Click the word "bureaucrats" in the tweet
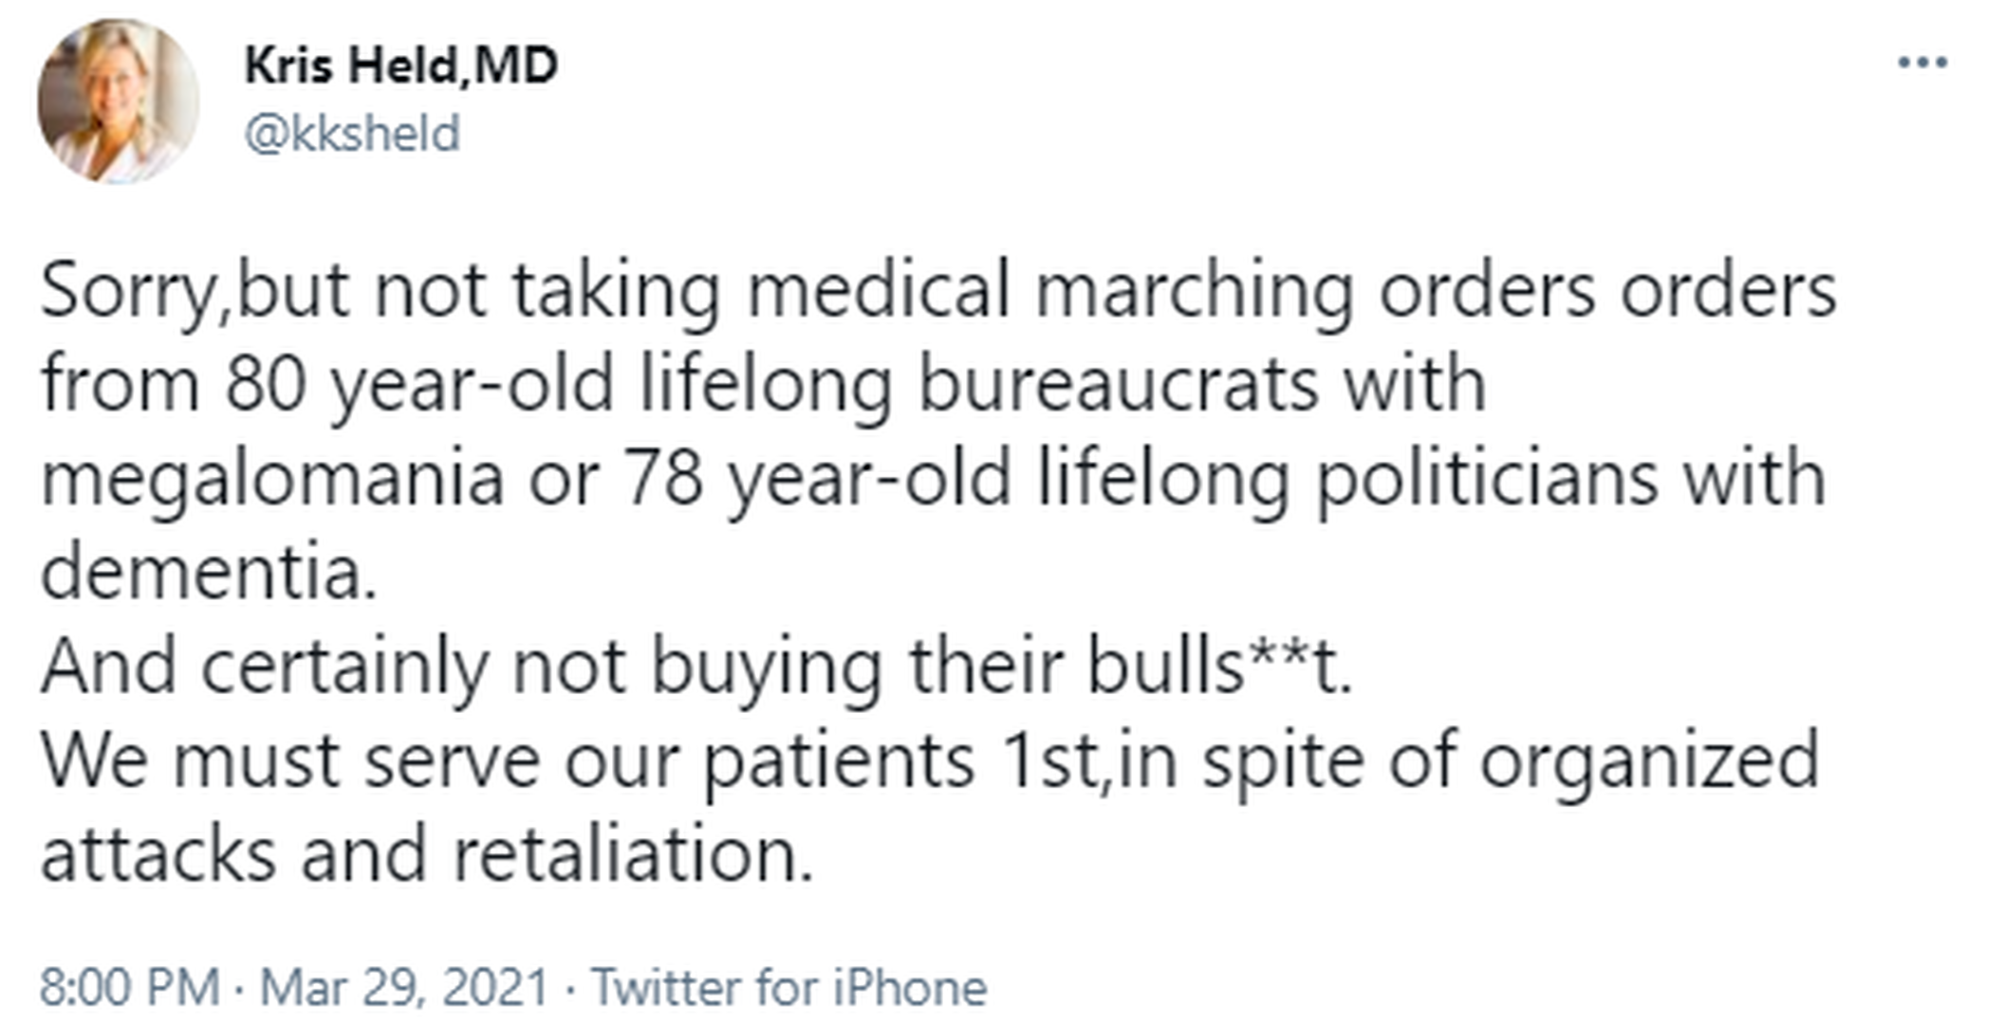Screen dimensions: 2004x1024 (x=1119, y=385)
